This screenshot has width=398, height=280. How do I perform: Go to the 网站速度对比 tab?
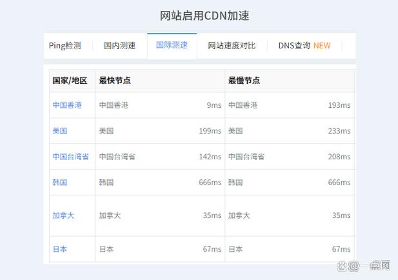(x=232, y=46)
